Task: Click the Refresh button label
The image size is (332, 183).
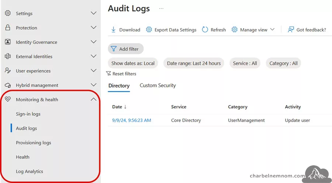Action: pos(218,30)
